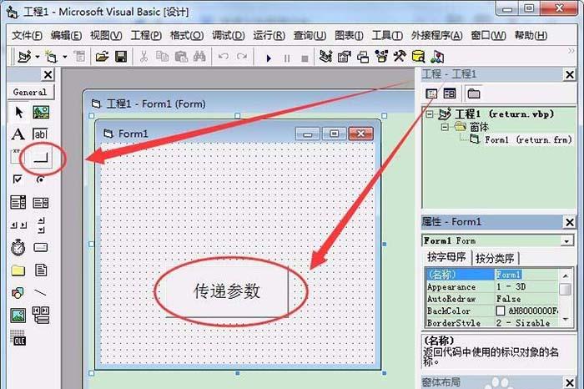Collapse the 窗体 folder tree node
Viewport: 584px width, 389px height.
[x=445, y=127]
